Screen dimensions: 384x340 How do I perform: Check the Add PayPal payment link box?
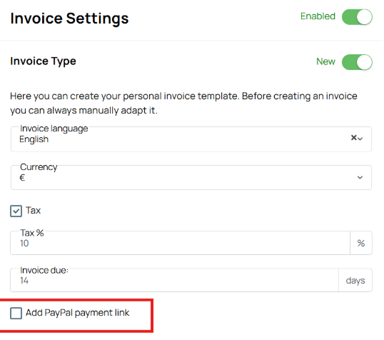point(16,314)
